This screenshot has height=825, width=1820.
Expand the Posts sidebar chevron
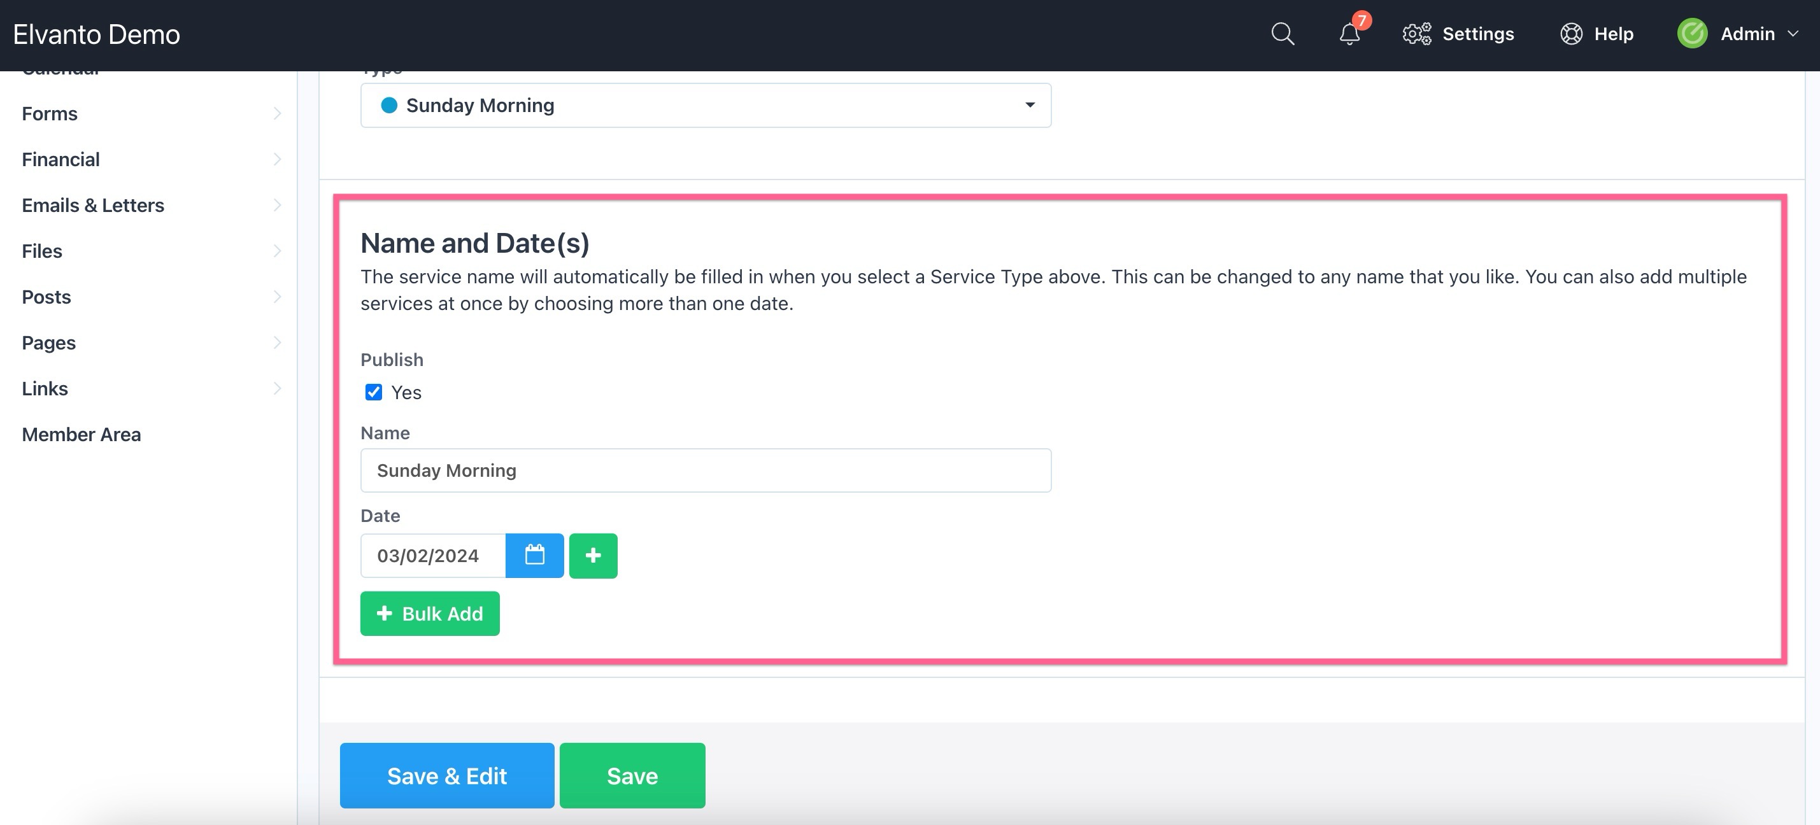[x=277, y=297]
